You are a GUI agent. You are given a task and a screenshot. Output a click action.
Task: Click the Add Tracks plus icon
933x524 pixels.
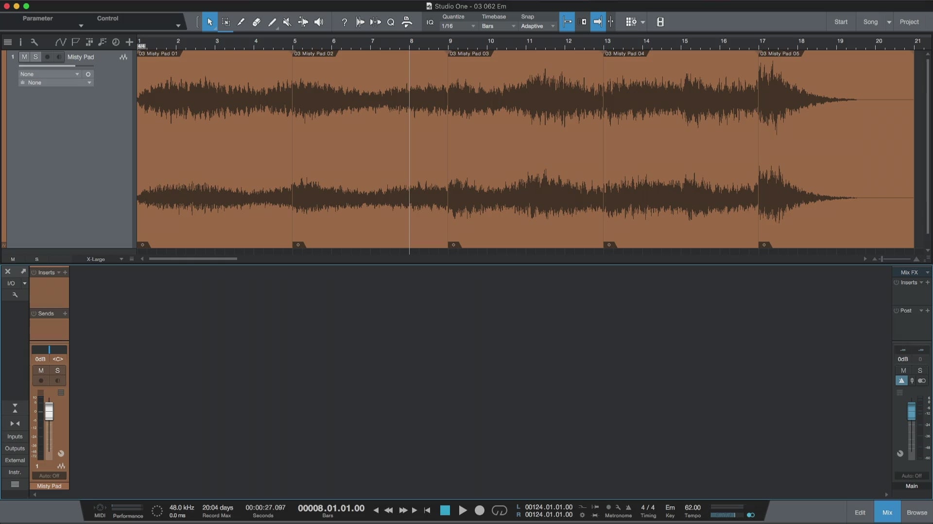click(129, 42)
